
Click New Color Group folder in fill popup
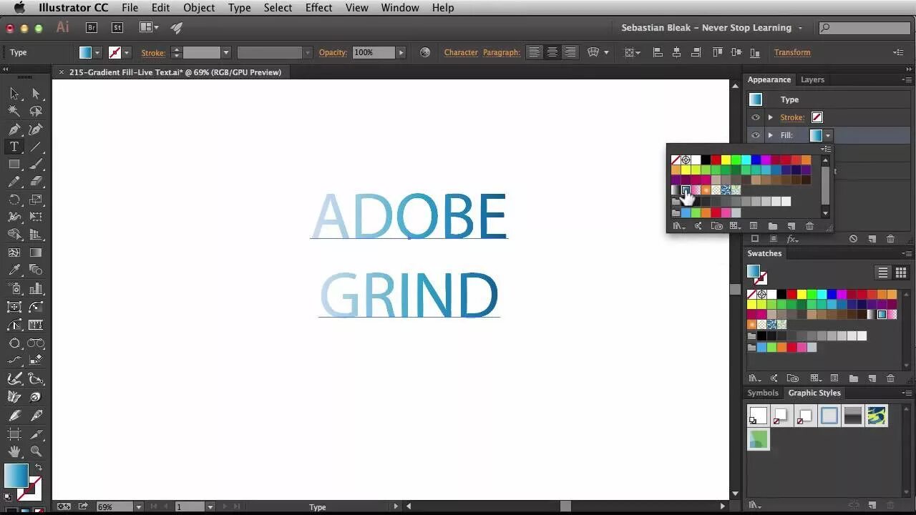(x=773, y=226)
